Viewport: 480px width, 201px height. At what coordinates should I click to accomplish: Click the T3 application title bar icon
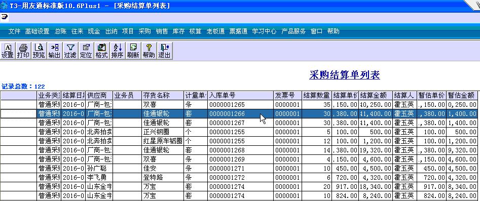[x=4, y=6]
